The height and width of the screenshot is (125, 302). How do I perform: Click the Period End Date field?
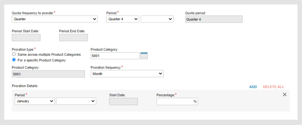[73, 38]
